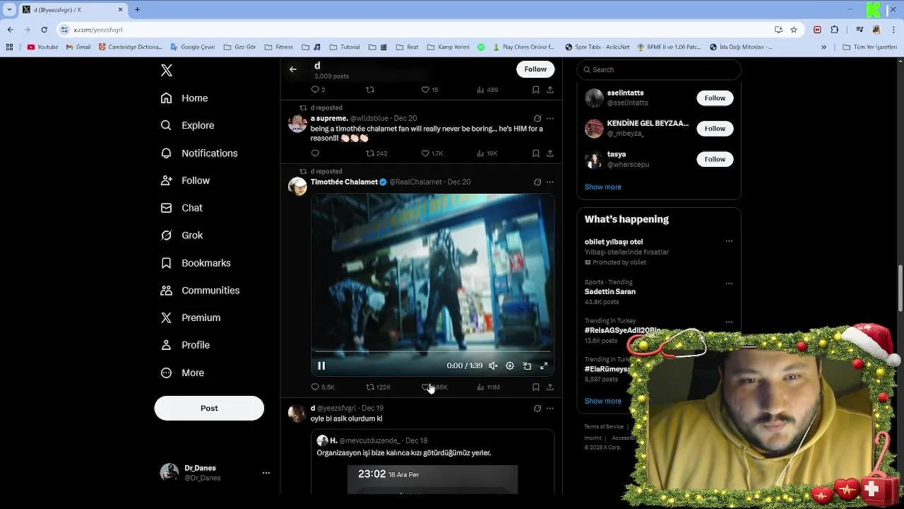
Task: Open Tüm Yer İşaretleri folder
Action: (869, 47)
